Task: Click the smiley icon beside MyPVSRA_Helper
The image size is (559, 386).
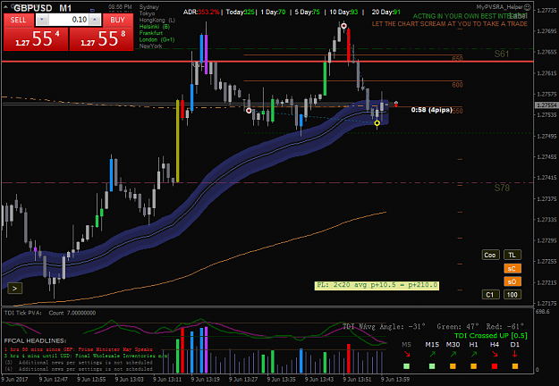Action: (528, 7)
